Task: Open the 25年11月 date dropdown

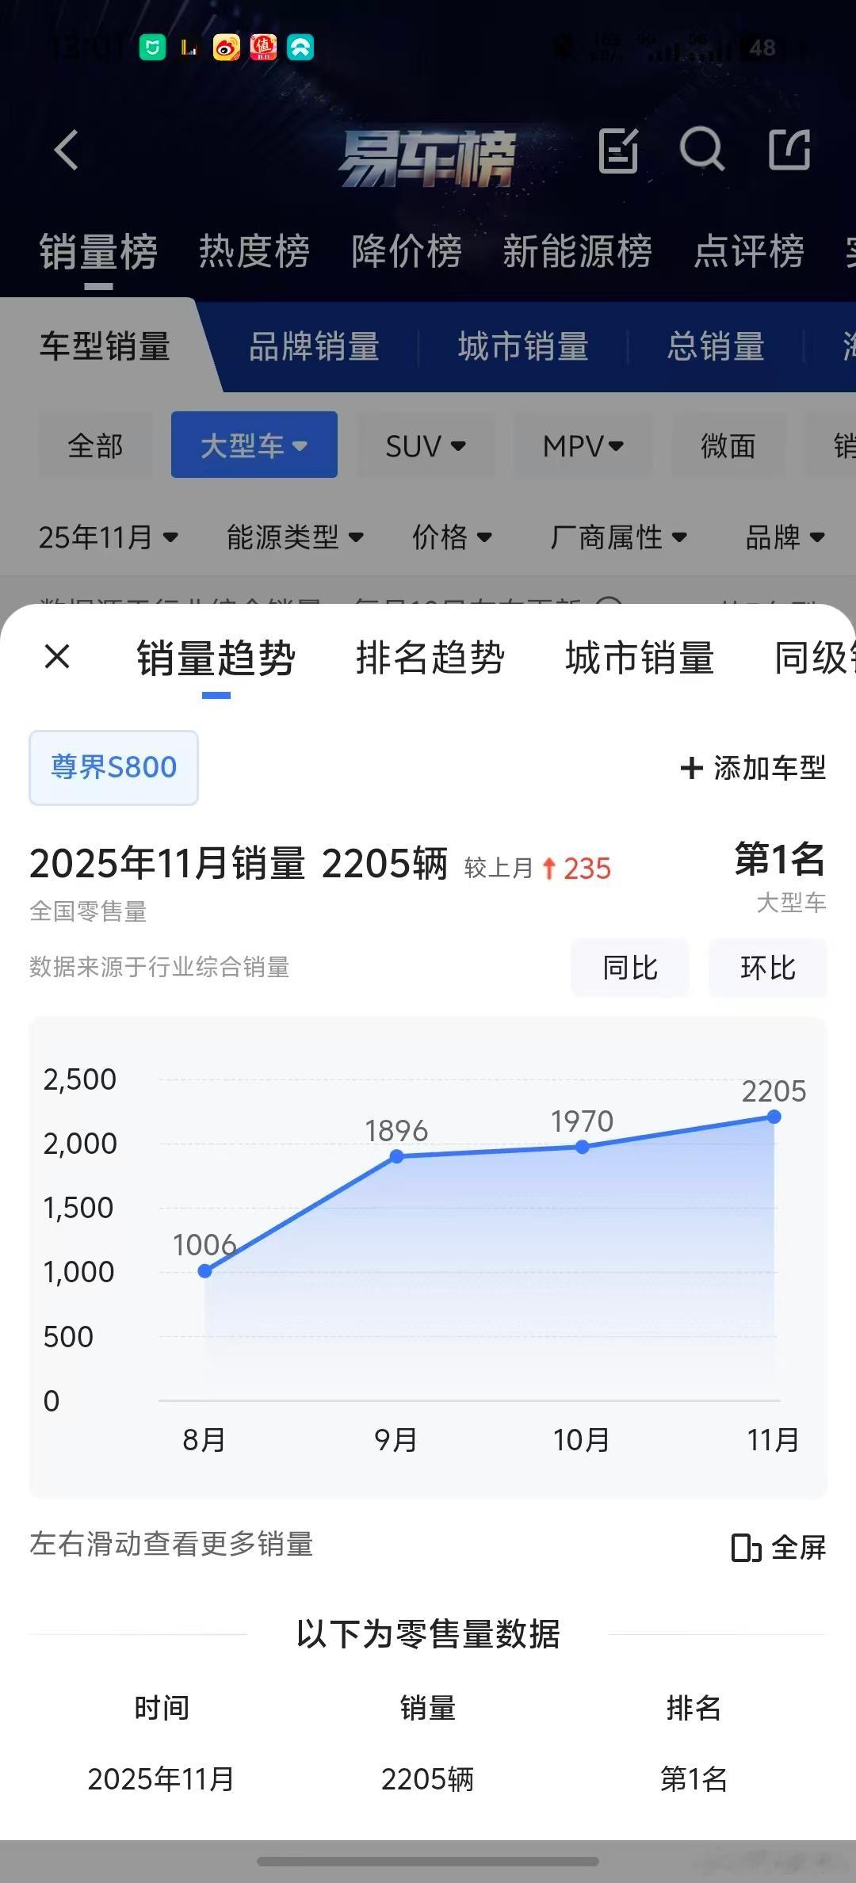Action: (x=109, y=537)
